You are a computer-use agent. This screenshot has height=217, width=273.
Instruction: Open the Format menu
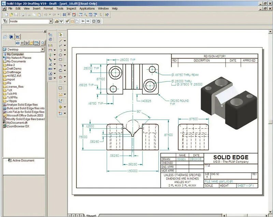(48, 9)
